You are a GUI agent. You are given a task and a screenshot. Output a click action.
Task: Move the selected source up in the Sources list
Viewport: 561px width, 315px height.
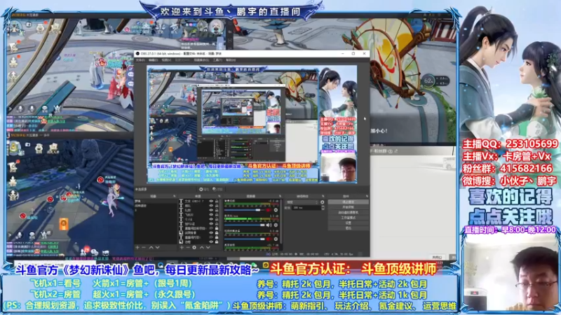[202, 248]
